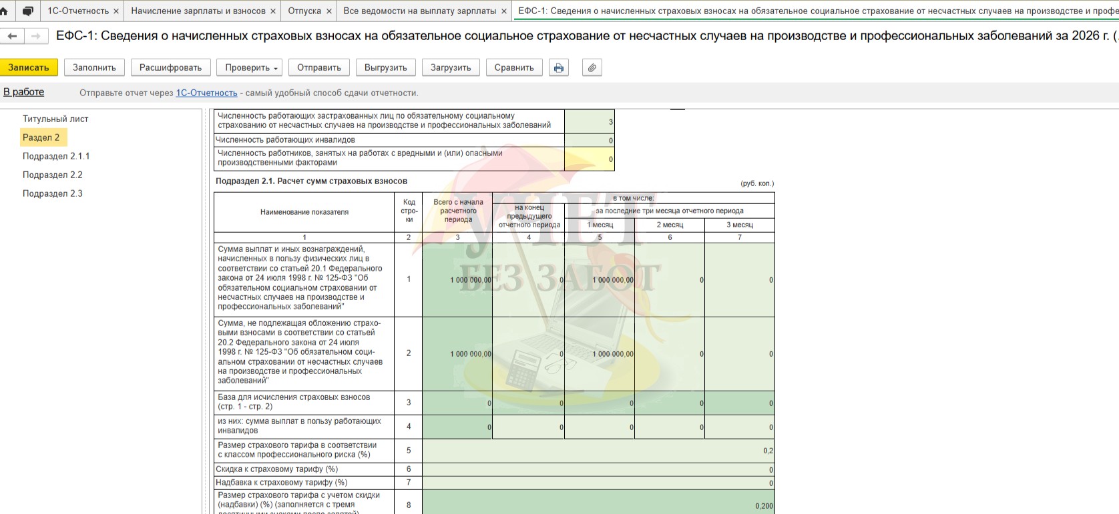The height and width of the screenshot is (514, 1119).
Task: Open Подраздел 2.1.1 in the section list
Action: 56,156
